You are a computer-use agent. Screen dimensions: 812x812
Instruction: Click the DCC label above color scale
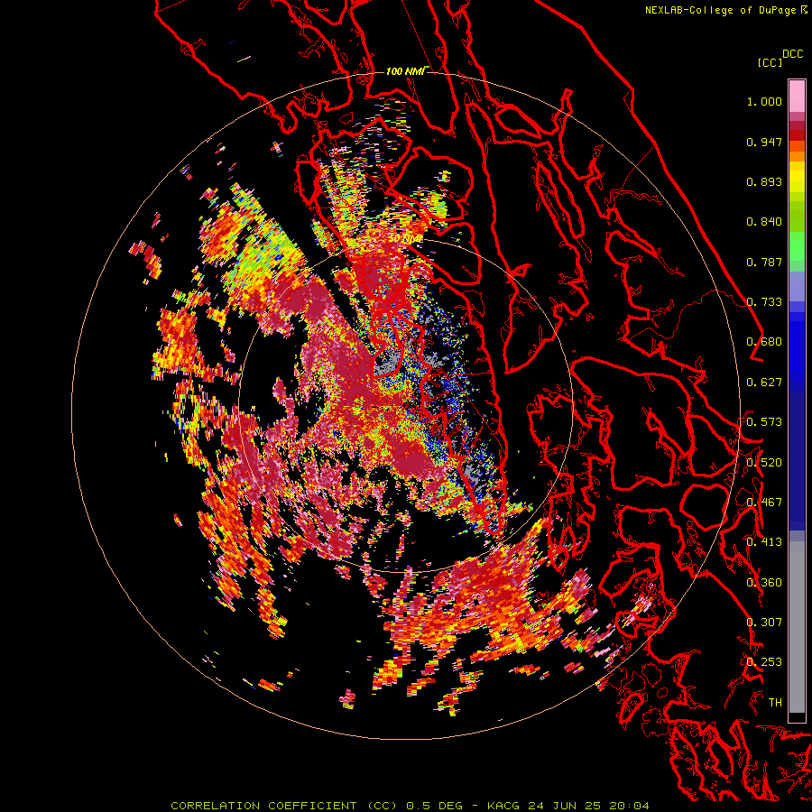tap(792, 54)
